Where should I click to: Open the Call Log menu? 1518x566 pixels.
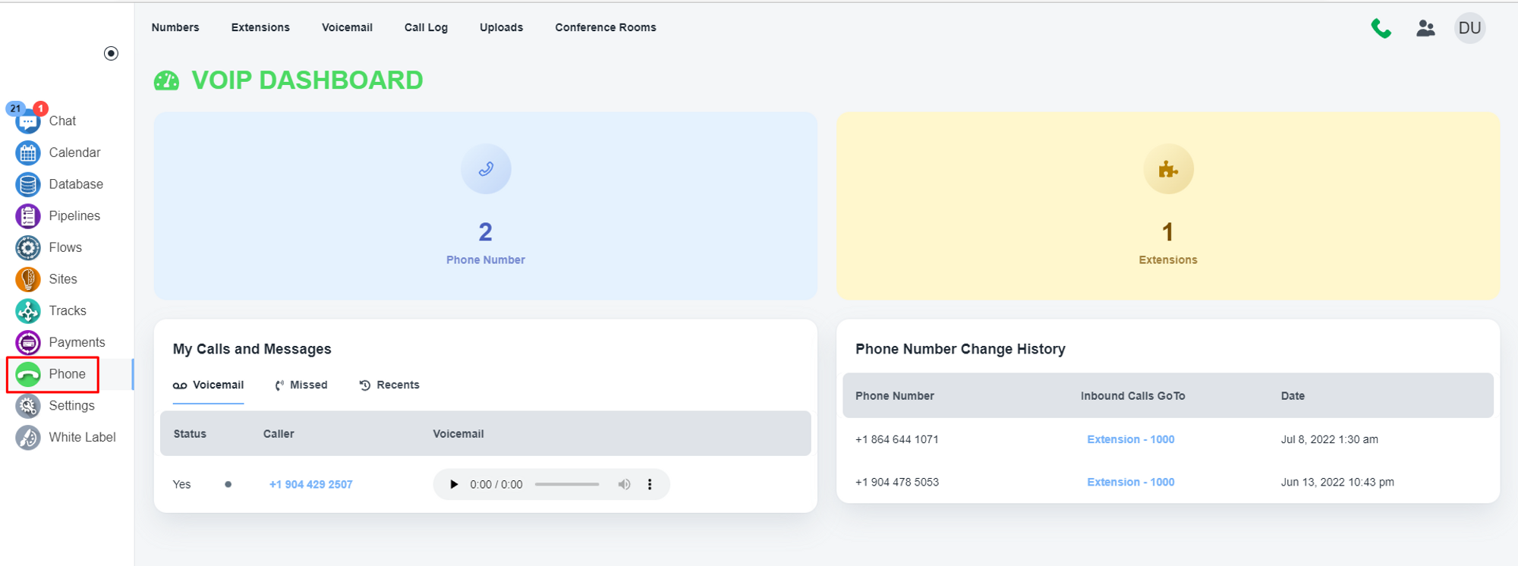[x=426, y=27]
